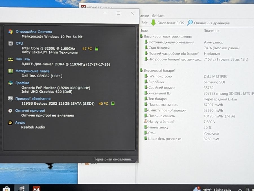Viewport: 254px width, 191px height.
Task: Open the 18°C Light rain weather widget
Action: [x=213, y=189]
